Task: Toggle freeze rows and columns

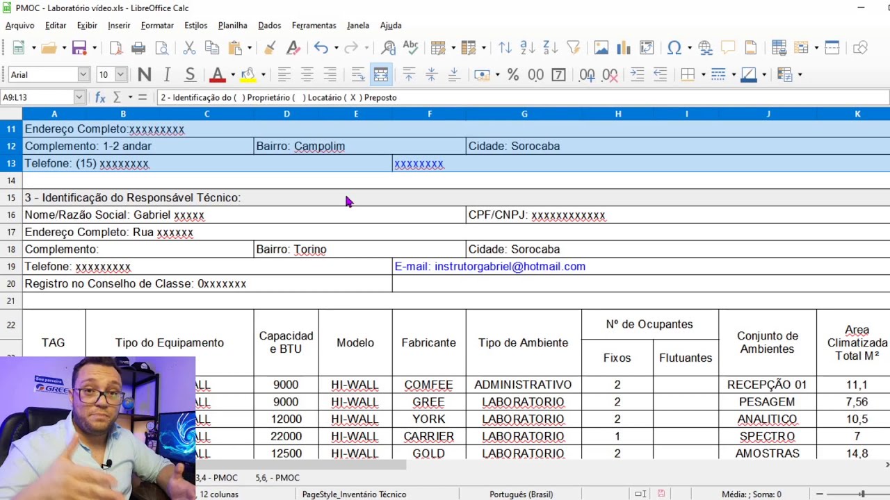Action: tap(832, 48)
